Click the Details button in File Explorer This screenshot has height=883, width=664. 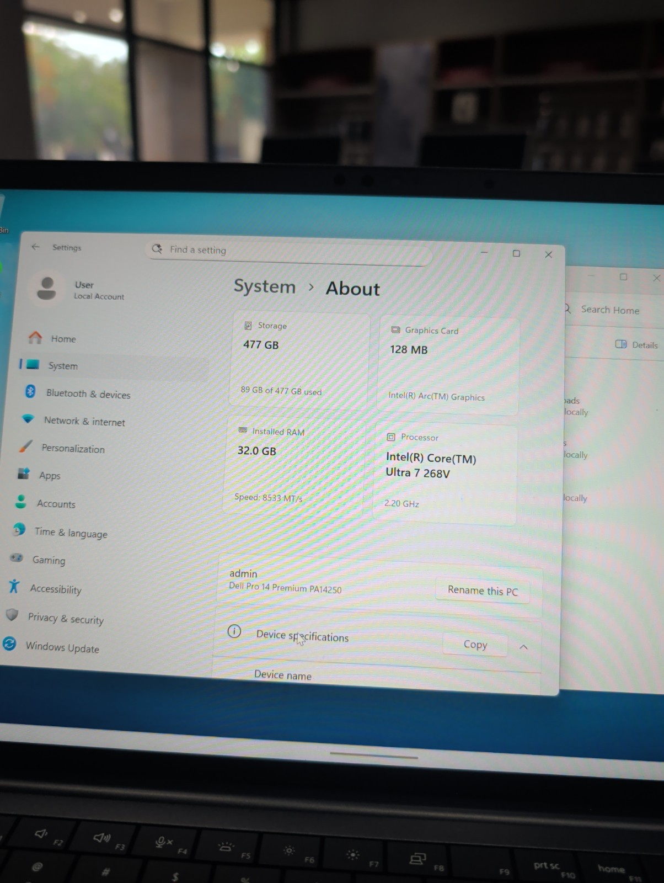636,345
